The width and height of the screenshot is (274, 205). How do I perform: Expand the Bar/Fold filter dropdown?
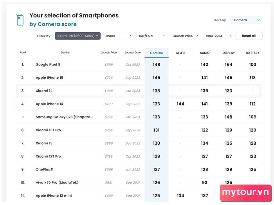pos(151,36)
